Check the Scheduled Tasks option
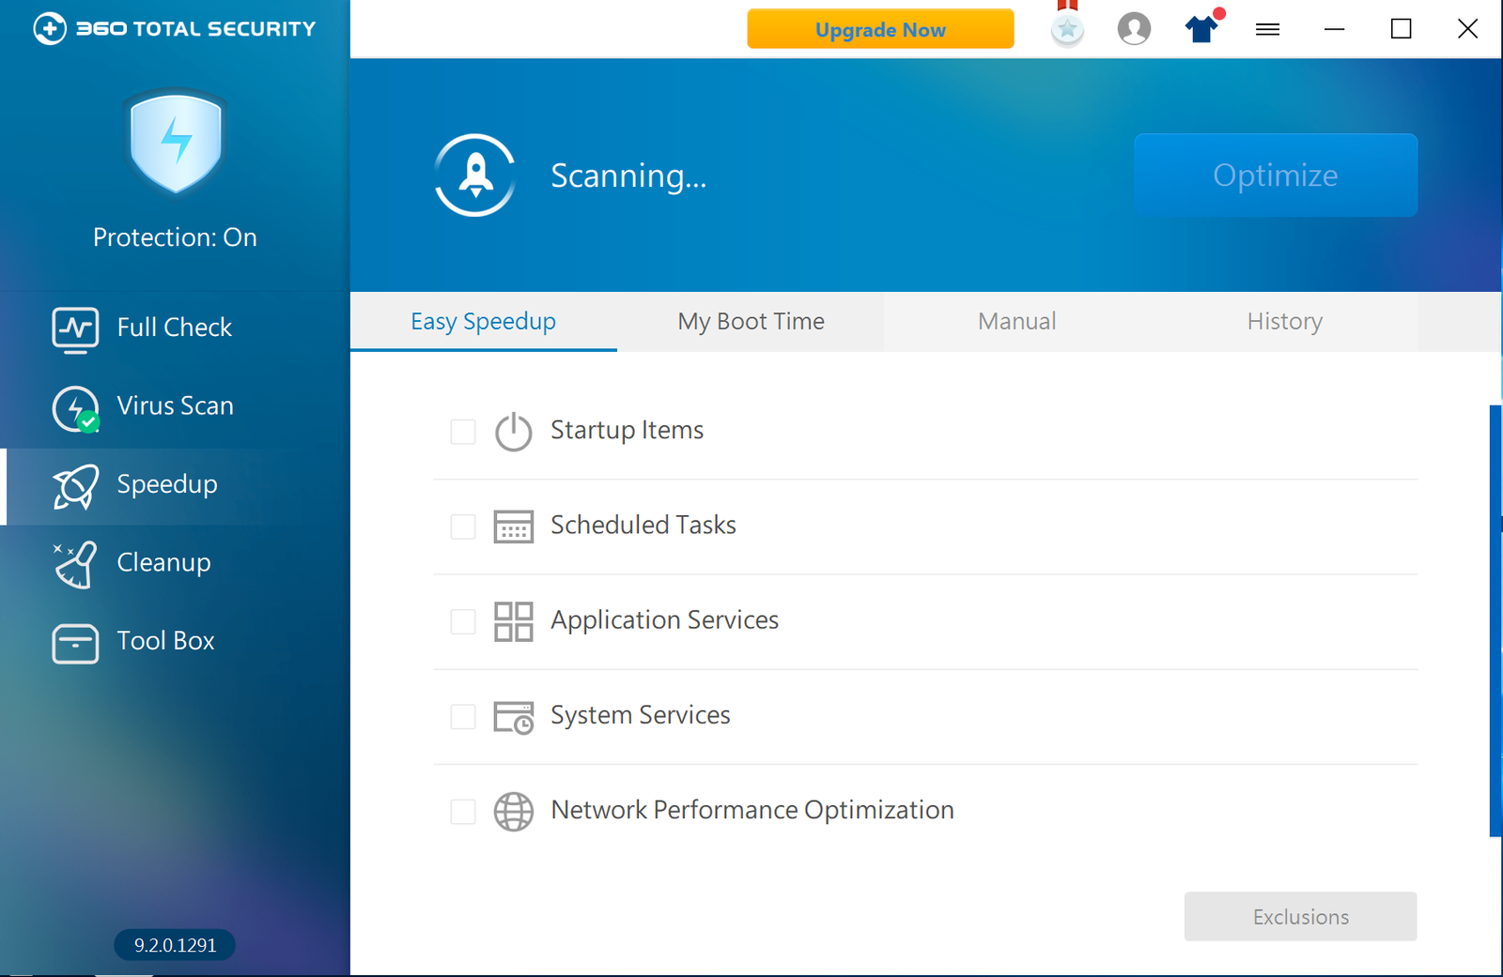 click(462, 527)
